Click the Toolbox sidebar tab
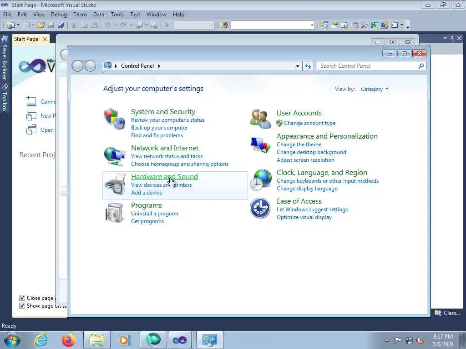This screenshot has width=466, height=349. point(5,97)
